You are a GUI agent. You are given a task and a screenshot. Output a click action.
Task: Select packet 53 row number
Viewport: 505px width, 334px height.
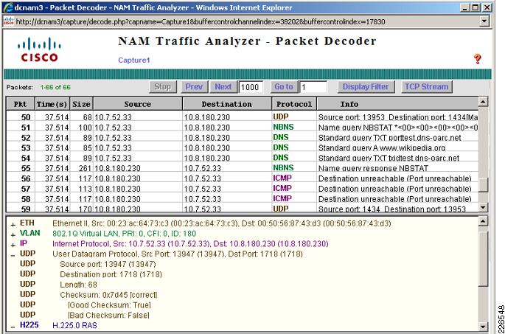26,148
